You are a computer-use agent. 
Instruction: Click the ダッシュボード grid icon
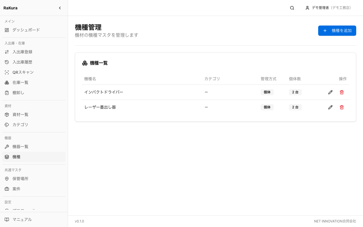tap(7, 30)
